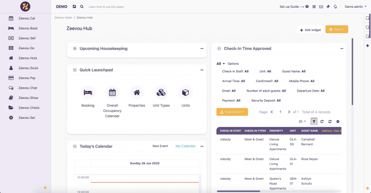Open Zeevou Check folder icon
Viewport: 371px width, 193px height.
pos(11,108)
